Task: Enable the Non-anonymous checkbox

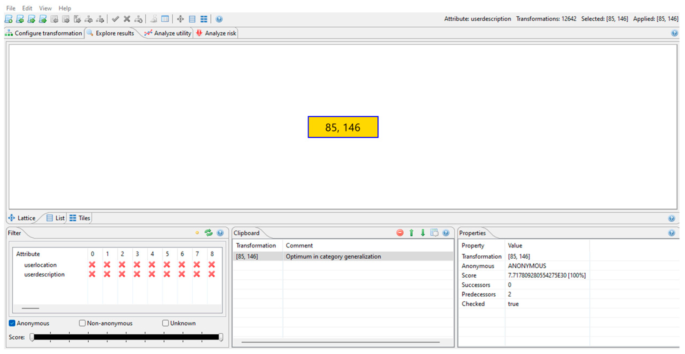Action: (x=82, y=323)
